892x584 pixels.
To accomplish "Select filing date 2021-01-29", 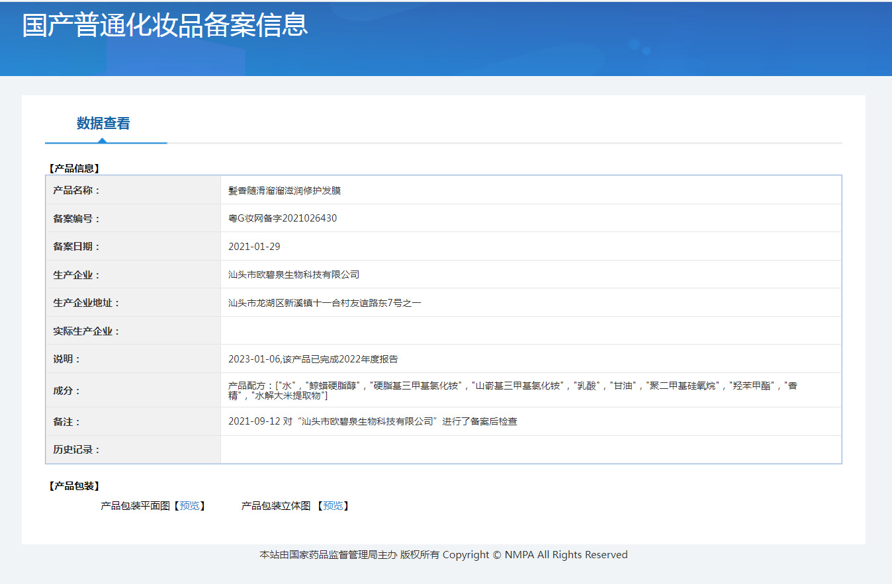I will coord(254,247).
